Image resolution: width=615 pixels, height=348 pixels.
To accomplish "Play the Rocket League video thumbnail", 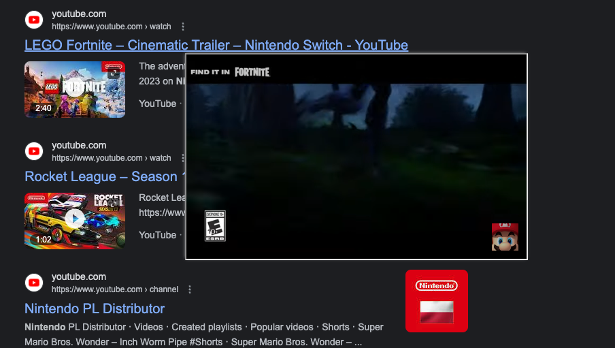I will tap(75, 219).
